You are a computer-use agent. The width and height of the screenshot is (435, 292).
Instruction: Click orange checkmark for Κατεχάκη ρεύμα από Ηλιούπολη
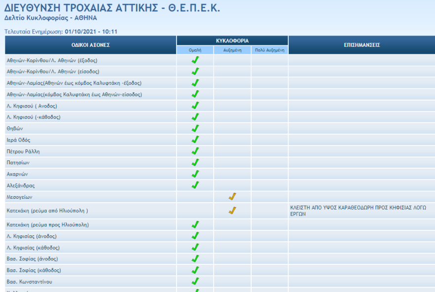coord(232,211)
